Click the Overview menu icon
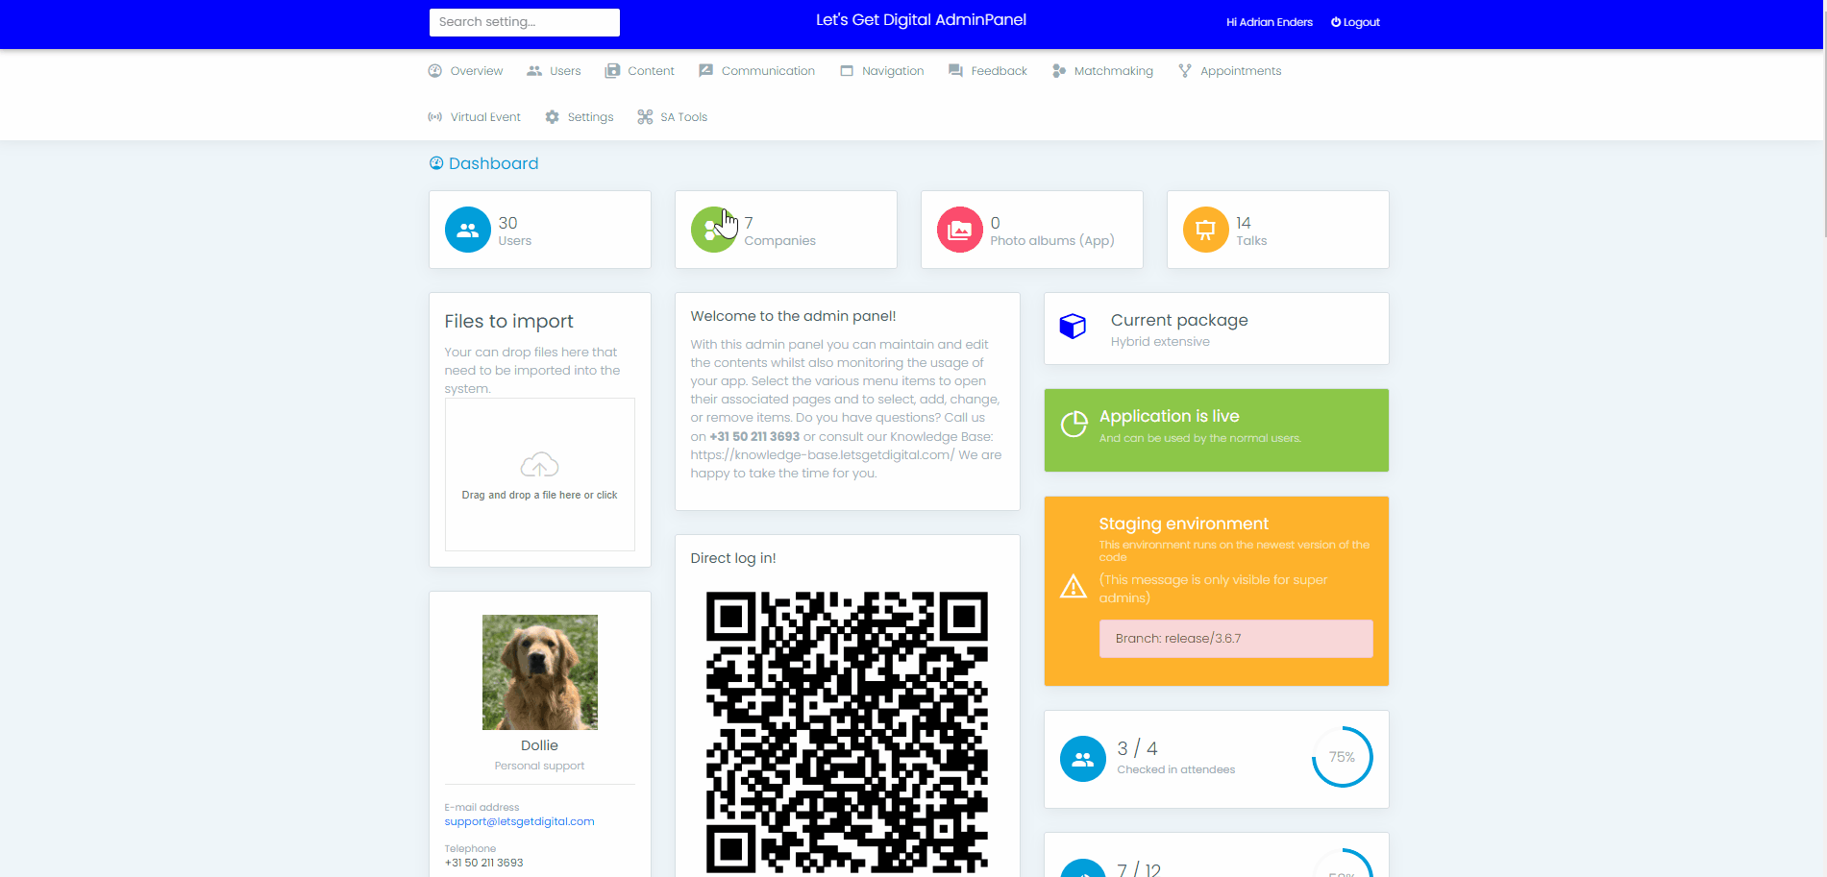 pos(435,71)
